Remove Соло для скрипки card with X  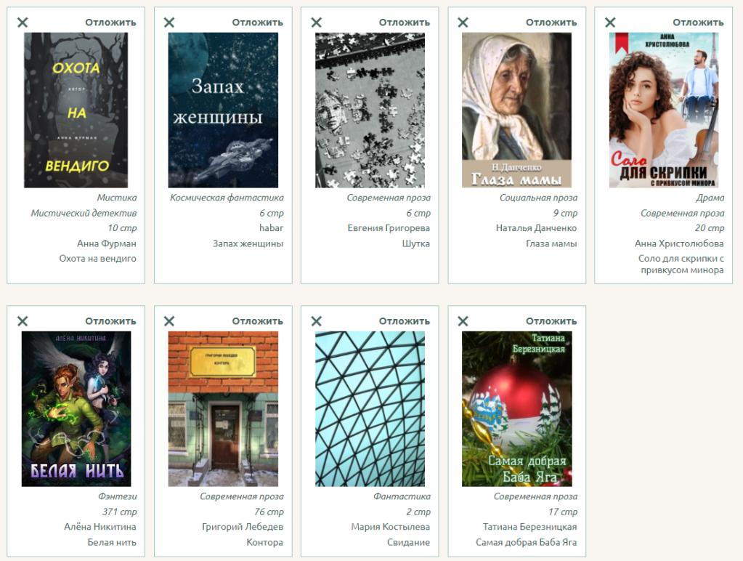coord(610,23)
